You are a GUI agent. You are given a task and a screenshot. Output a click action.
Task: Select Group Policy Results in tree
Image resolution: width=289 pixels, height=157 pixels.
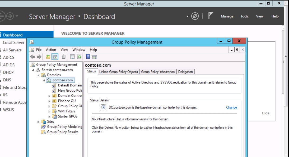tap(63, 132)
